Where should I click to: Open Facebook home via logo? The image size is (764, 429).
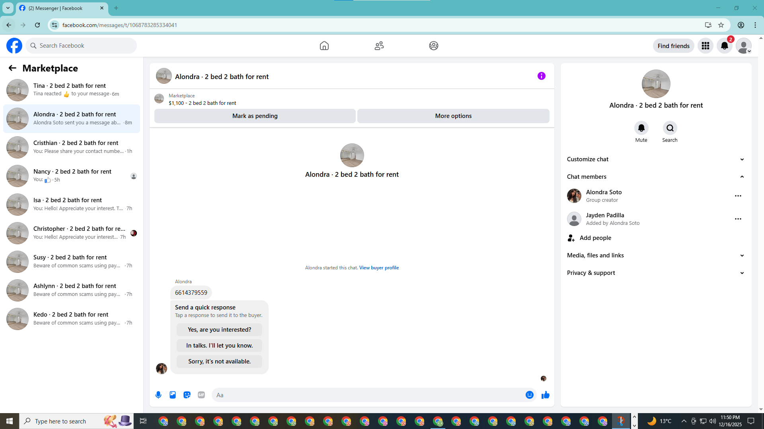14,46
